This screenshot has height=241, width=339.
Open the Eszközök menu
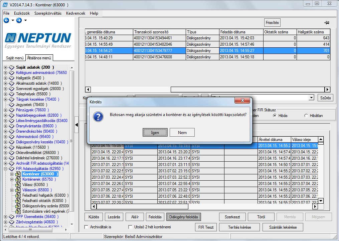pos(22,13)
